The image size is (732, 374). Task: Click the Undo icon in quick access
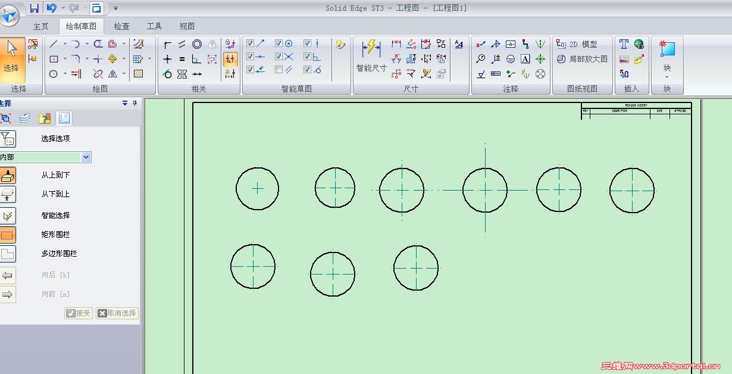point(51,8)
